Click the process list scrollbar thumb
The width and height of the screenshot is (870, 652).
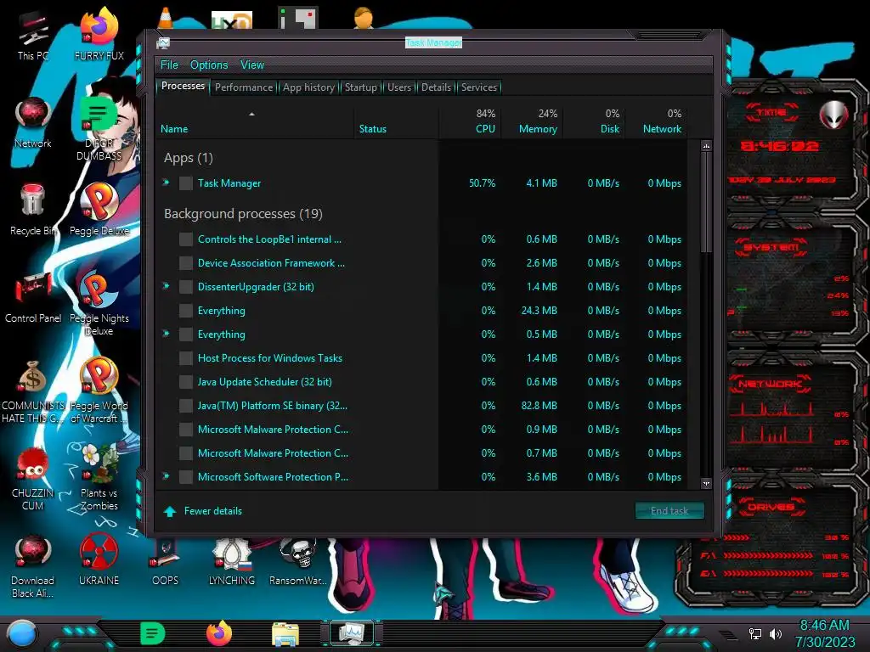tap(706, 202)
